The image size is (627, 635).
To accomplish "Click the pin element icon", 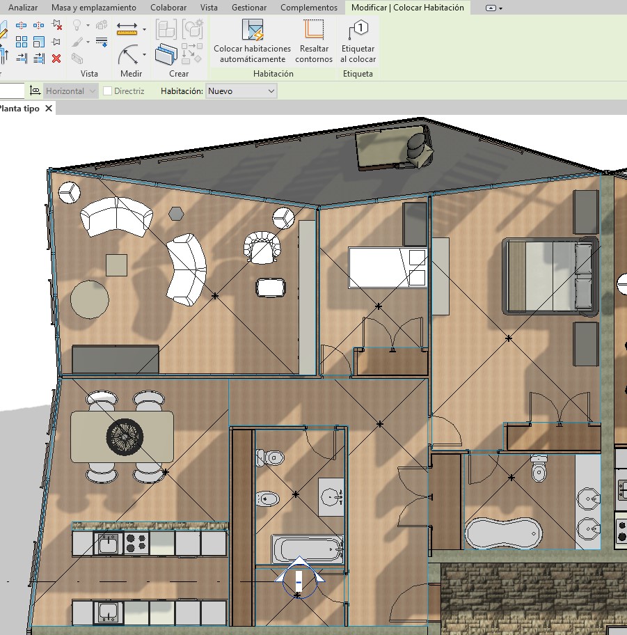I will point(57,42).
